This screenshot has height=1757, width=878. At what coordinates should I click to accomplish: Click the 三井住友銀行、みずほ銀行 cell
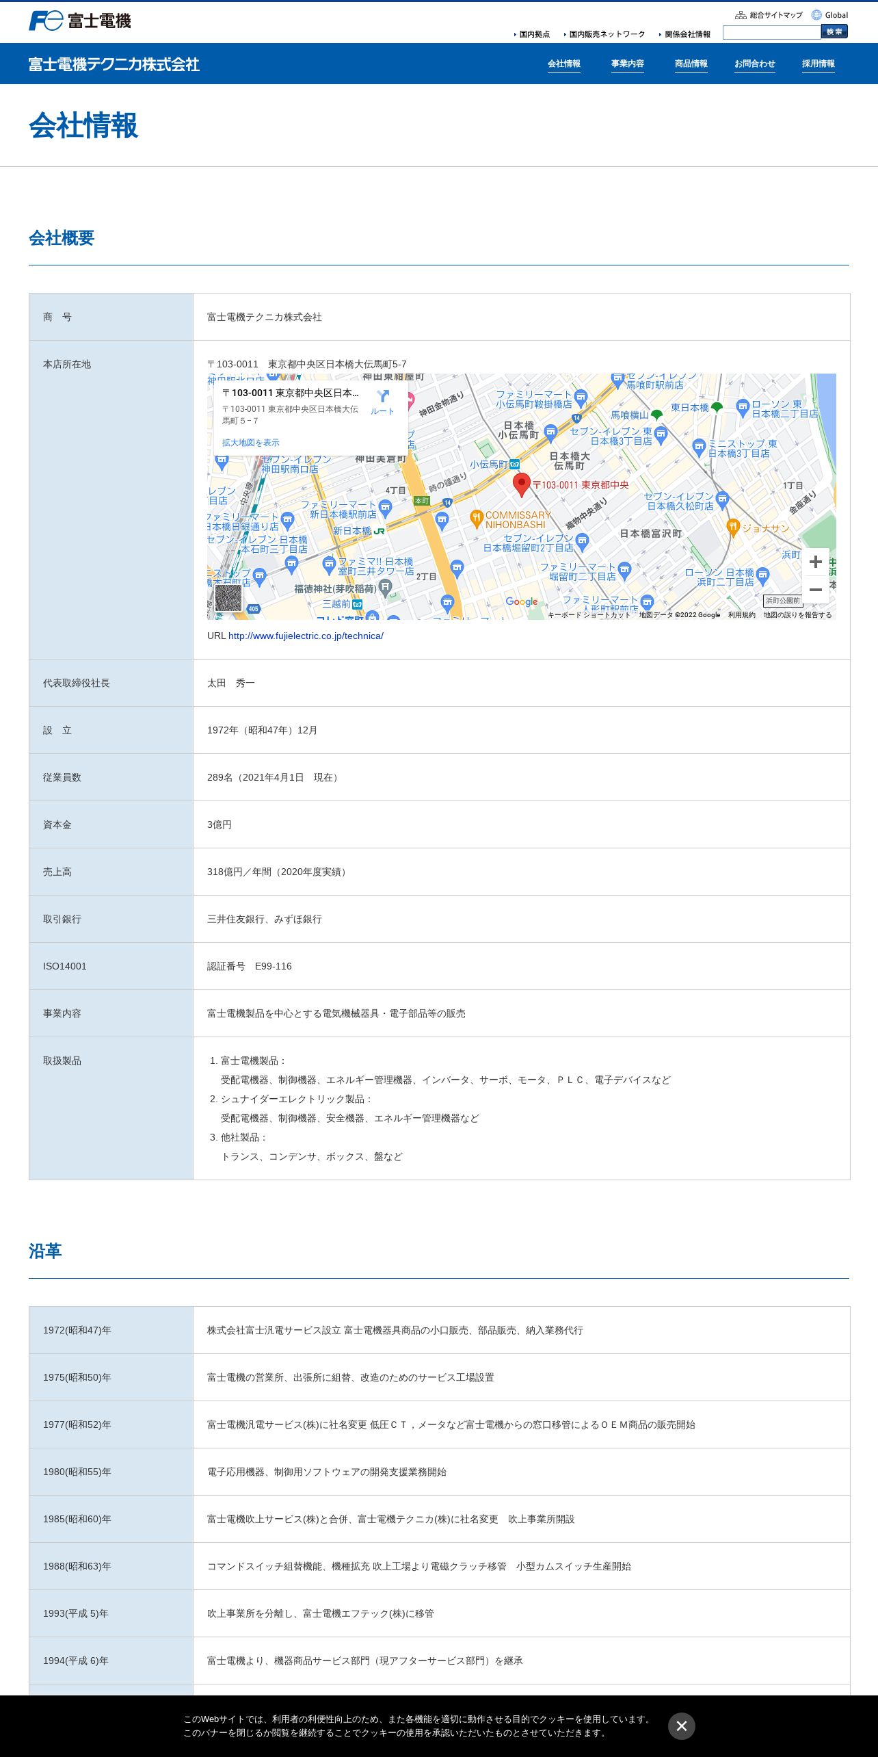[521, 919]
